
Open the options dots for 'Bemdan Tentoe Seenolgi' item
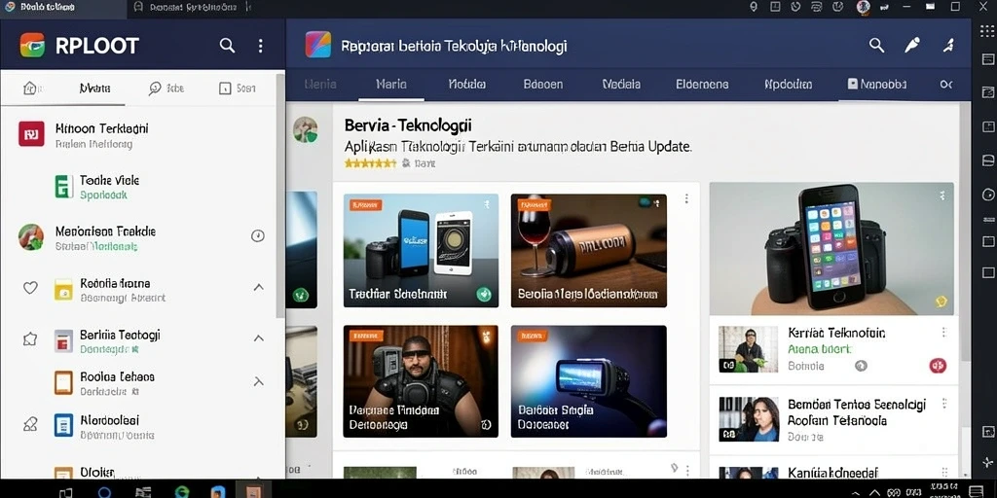pyautogui.click(x=943, y=404)
